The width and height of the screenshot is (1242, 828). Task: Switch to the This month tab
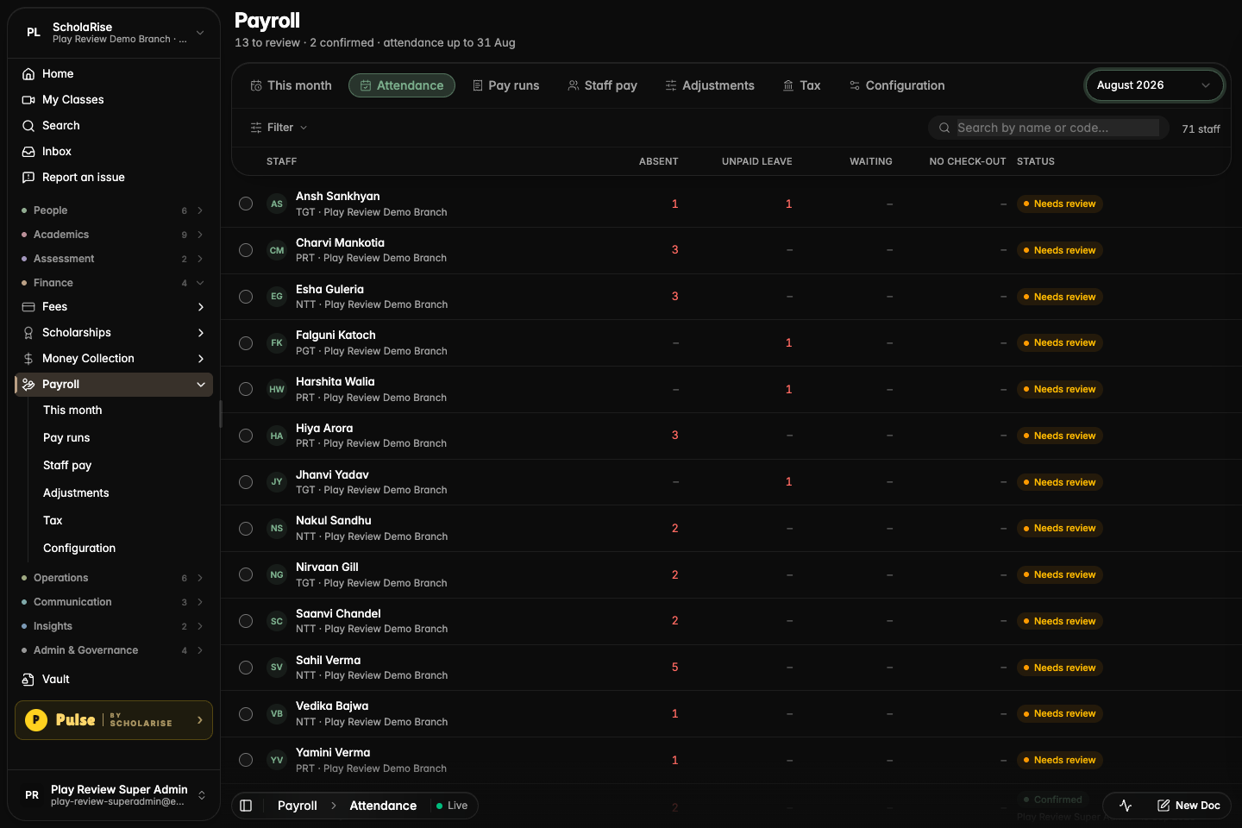point(291,85)
